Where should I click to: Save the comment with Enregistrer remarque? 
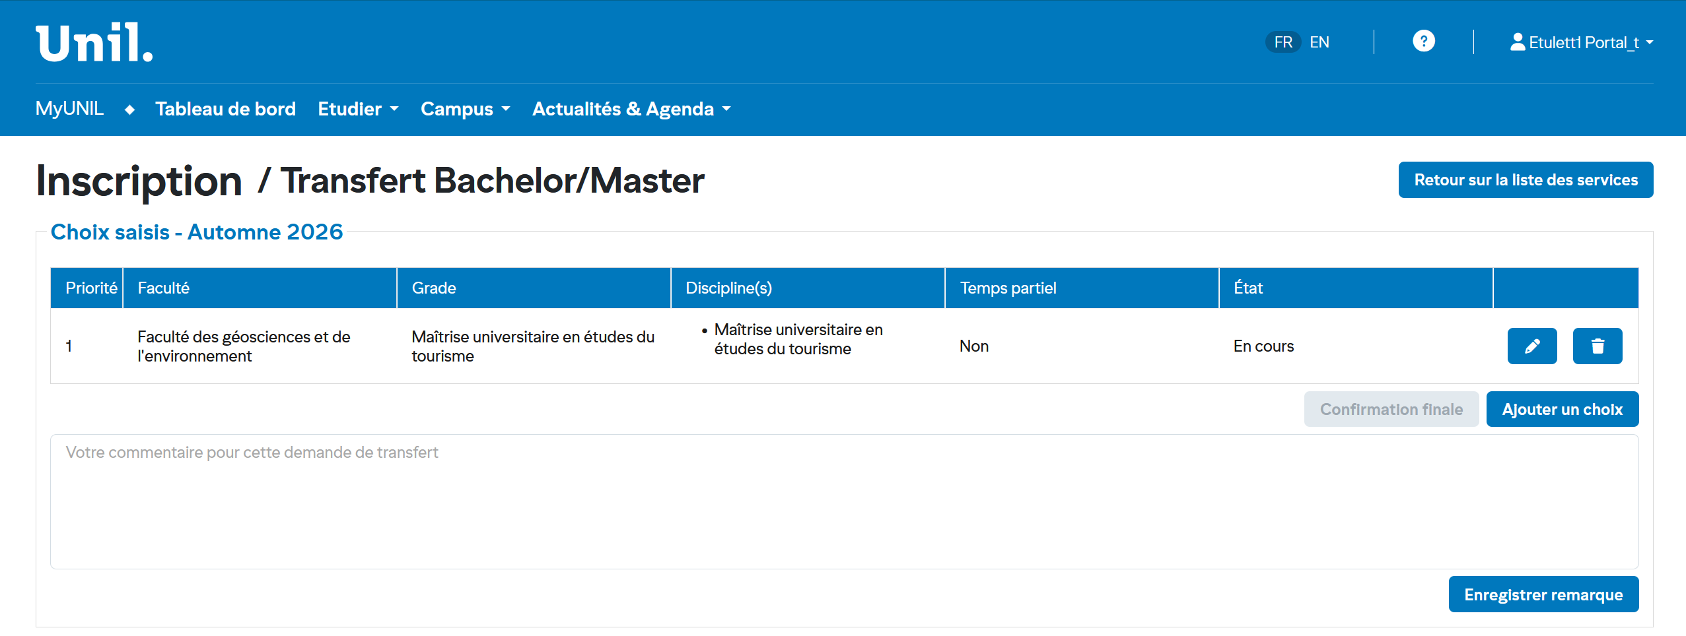click(x=1543, y=594)
